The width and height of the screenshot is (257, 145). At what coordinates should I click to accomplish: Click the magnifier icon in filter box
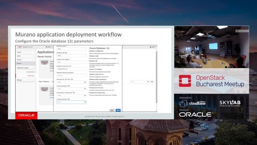coord(148,82)
